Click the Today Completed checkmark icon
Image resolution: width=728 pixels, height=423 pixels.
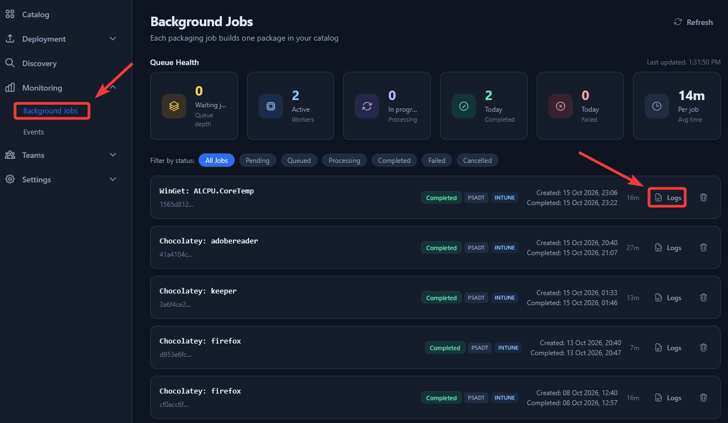pos(464,106)
